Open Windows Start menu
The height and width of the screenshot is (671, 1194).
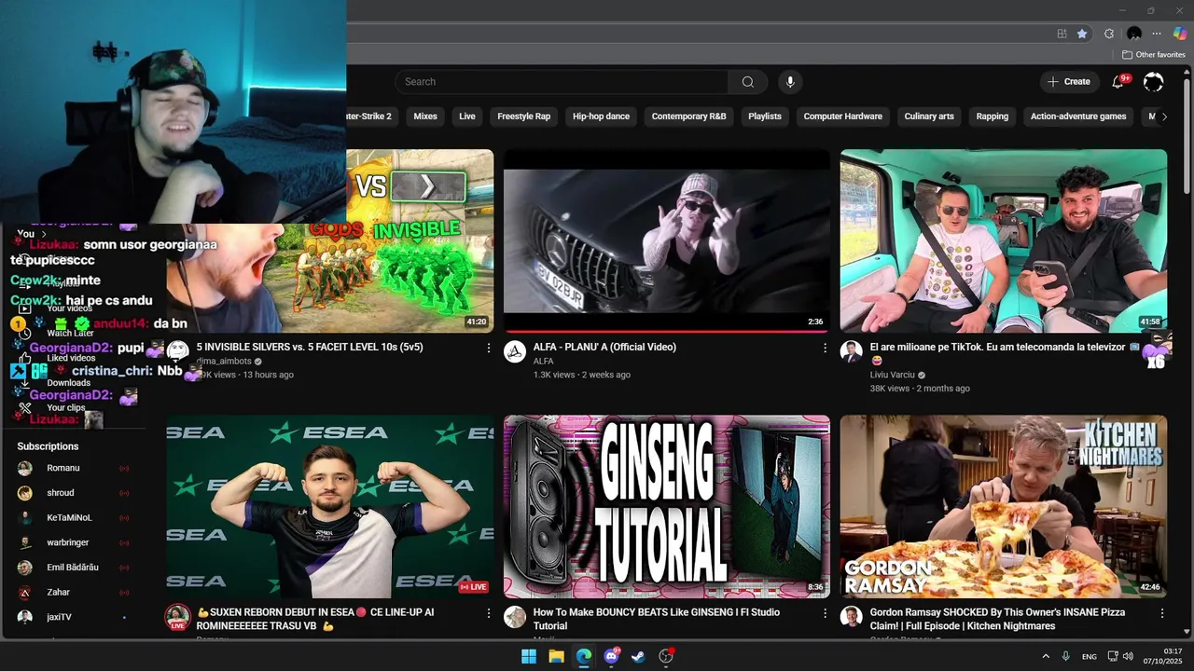coord(529,656)
